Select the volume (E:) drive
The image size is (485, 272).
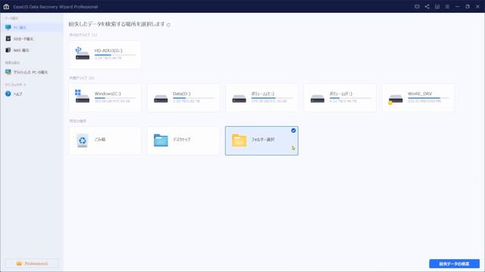coord(261,97)
